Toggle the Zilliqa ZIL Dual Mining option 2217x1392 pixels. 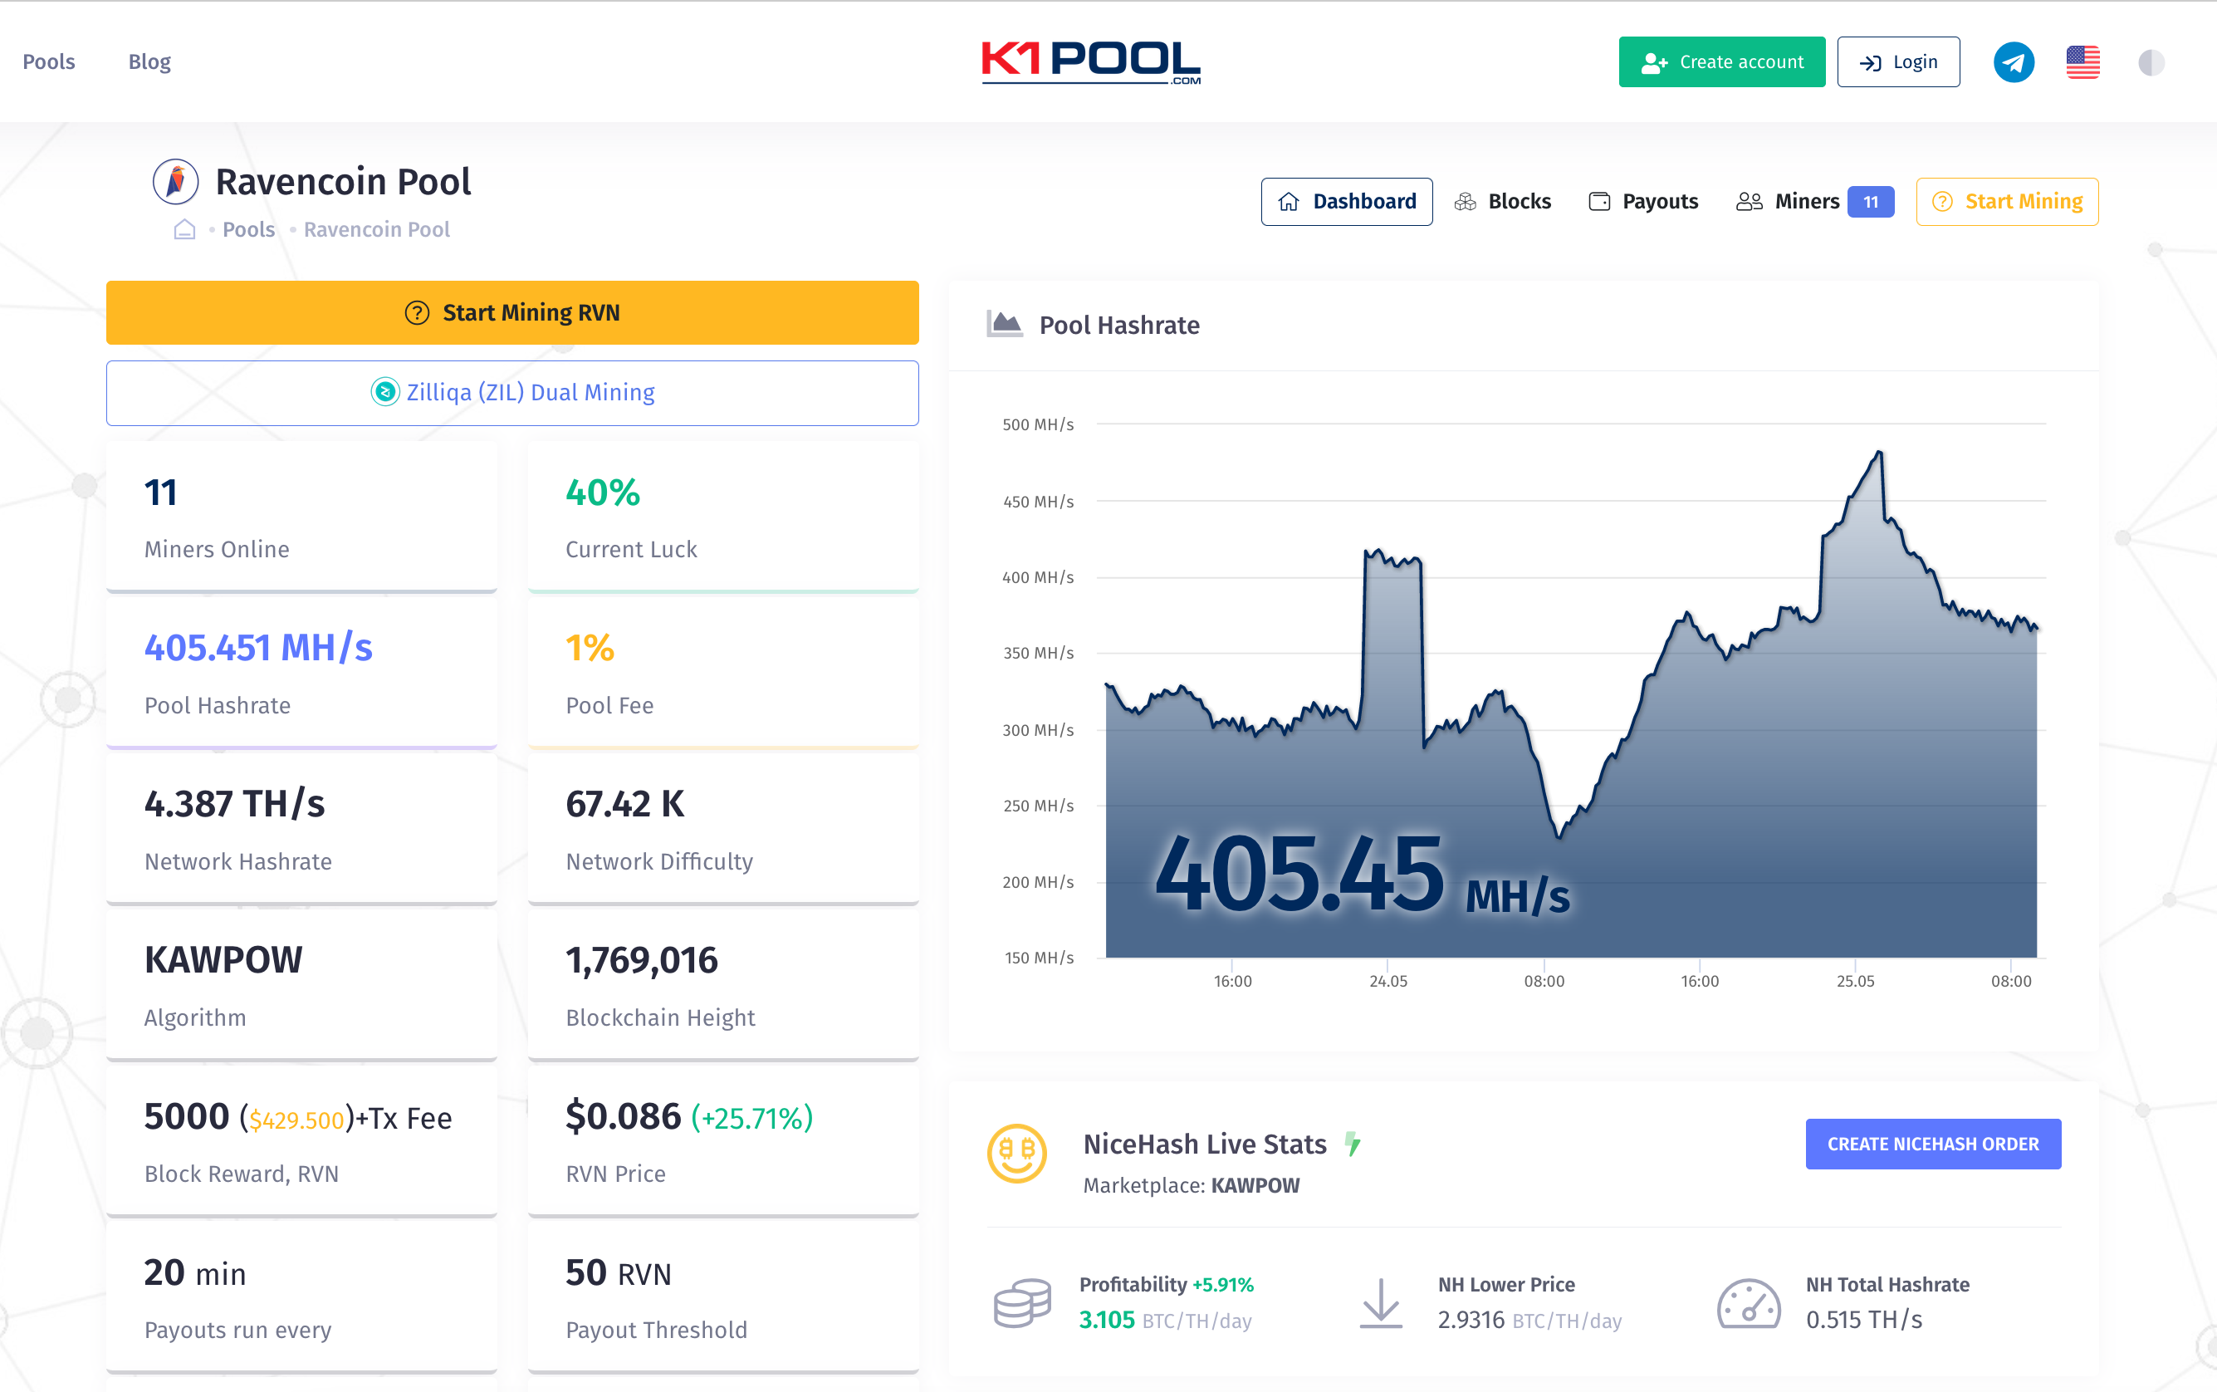tap(513, 393)
